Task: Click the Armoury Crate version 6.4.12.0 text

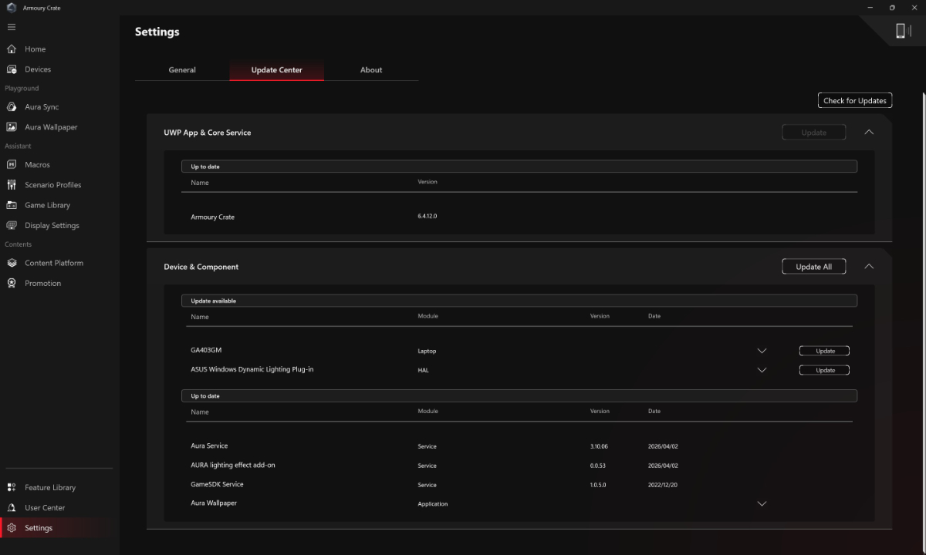Action: (x=428, y=217)
